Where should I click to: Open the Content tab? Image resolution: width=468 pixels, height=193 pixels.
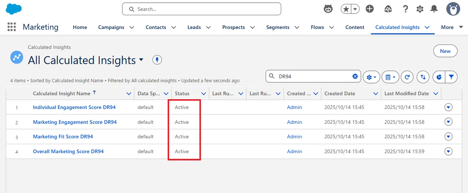coord(355,27)
